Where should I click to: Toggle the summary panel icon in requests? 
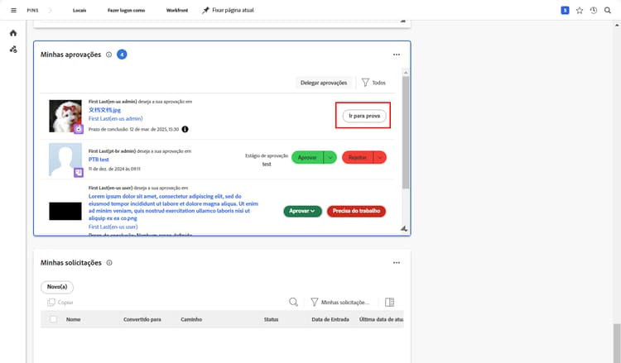(x=389, y=302)
